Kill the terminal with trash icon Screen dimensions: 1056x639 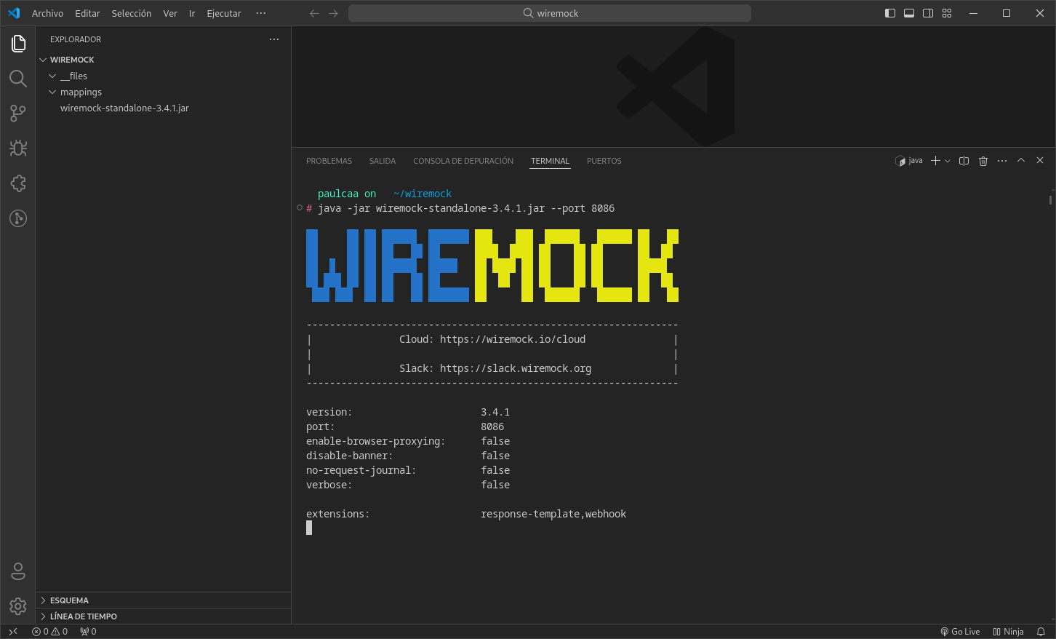[983, 161]
